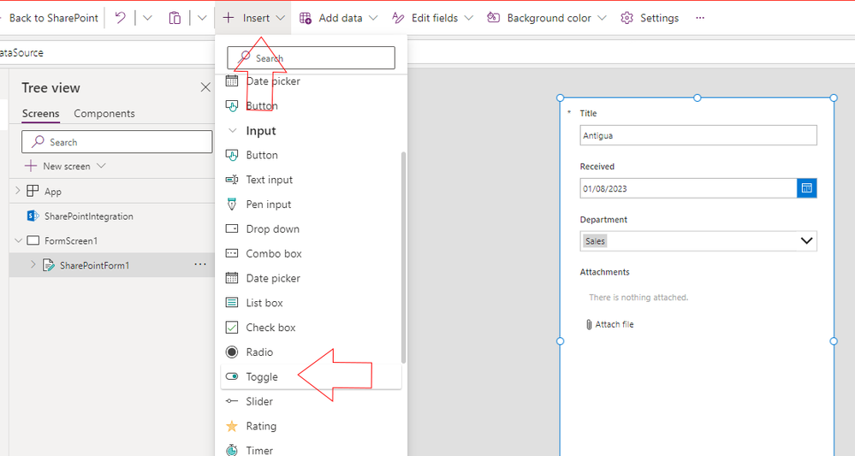Open SharePointForm1 more options ellipsis
The width and height of the screenshot is (855, 456).
click(200, 264)
